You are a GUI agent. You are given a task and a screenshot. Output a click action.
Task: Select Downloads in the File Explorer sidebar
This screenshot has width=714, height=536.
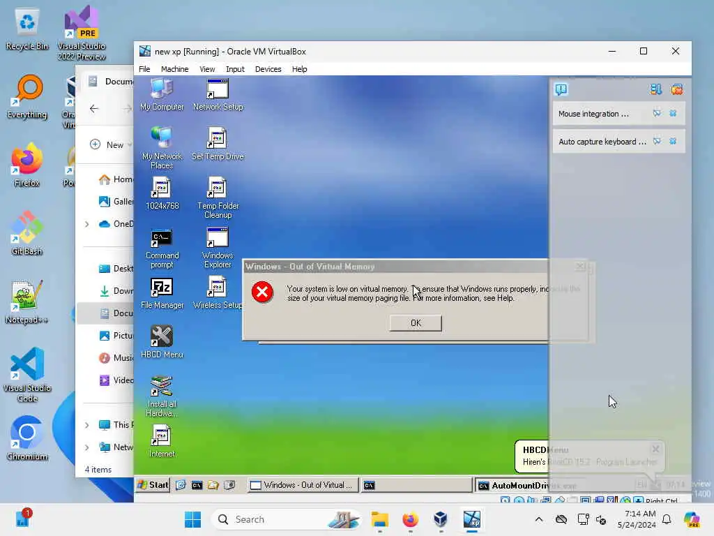[116, 291]
